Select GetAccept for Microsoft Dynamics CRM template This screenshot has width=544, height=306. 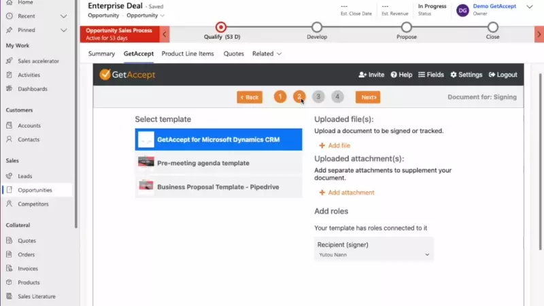218,139
